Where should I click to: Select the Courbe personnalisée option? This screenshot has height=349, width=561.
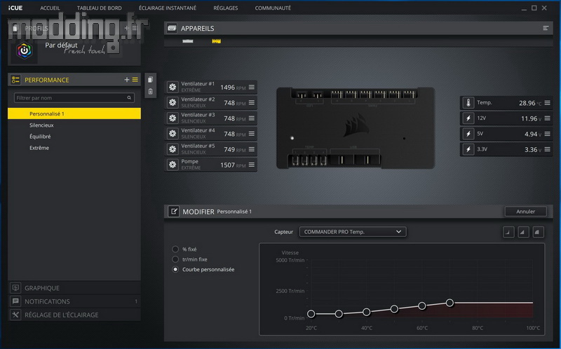[175, 269]
